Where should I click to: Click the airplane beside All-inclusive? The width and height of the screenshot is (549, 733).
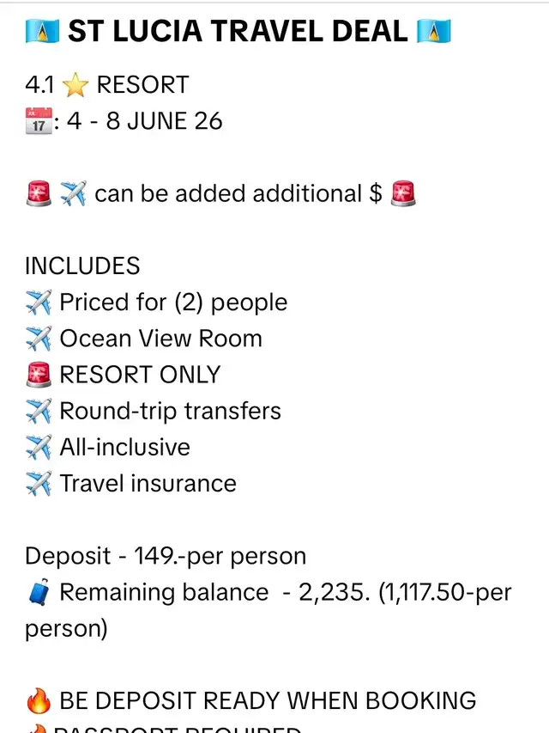39,447
